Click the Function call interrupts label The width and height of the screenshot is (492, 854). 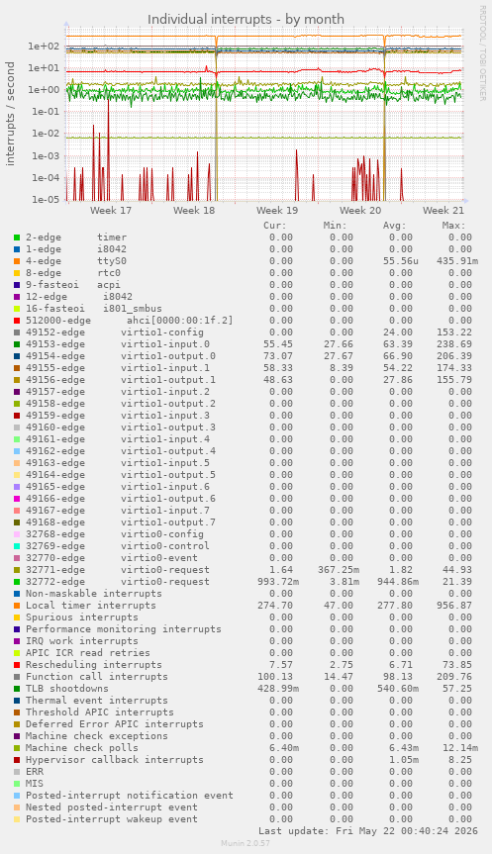pyautogui.click(x=97, y=677)
